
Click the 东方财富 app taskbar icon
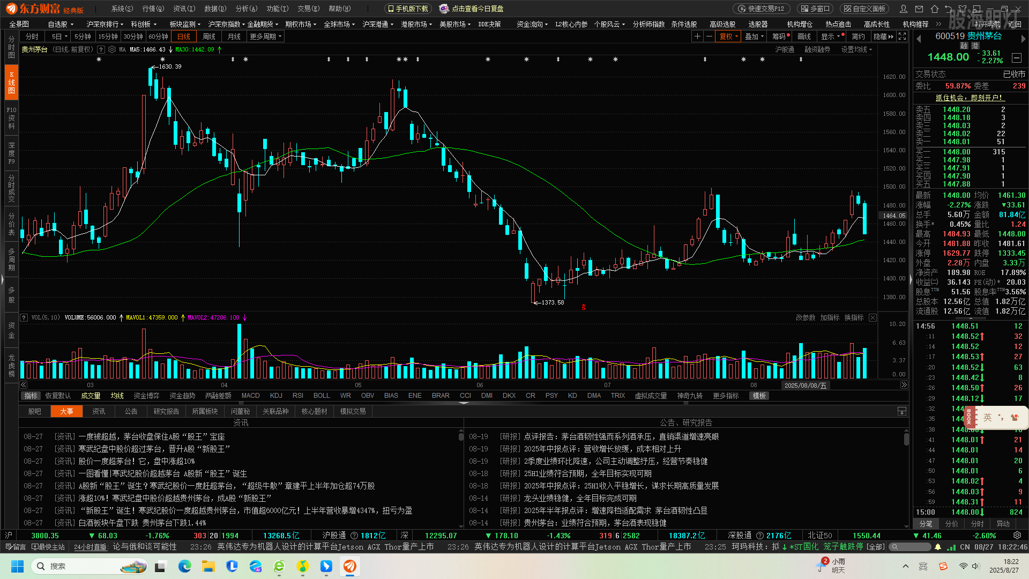coord(350,566)
